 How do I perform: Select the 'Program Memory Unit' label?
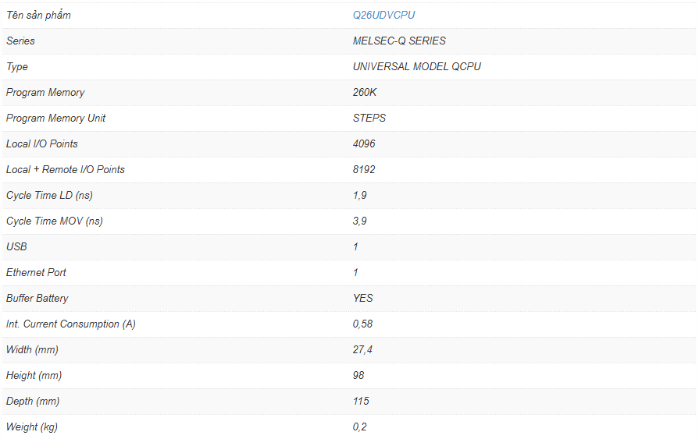pyautogui.click(x=55, y=118)
